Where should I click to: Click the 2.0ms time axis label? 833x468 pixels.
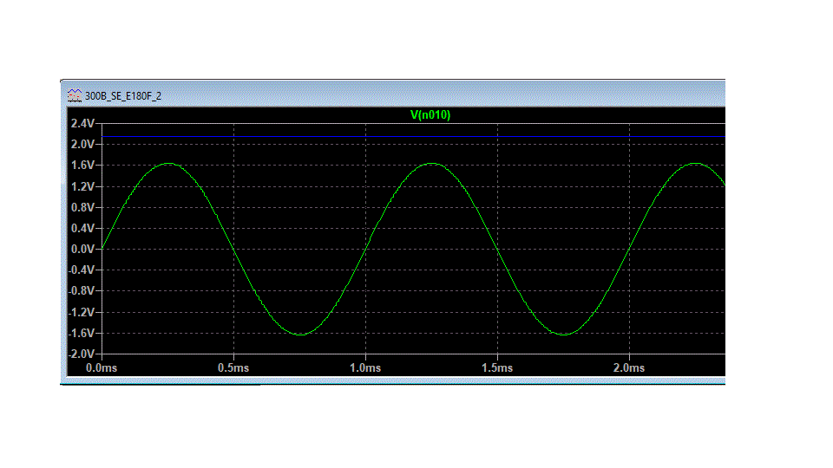[x=629, y=367]
